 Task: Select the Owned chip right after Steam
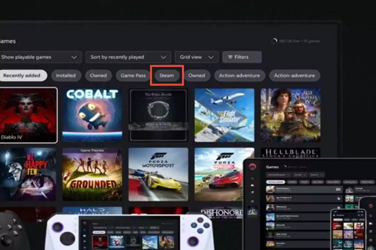tap(197, 75)
